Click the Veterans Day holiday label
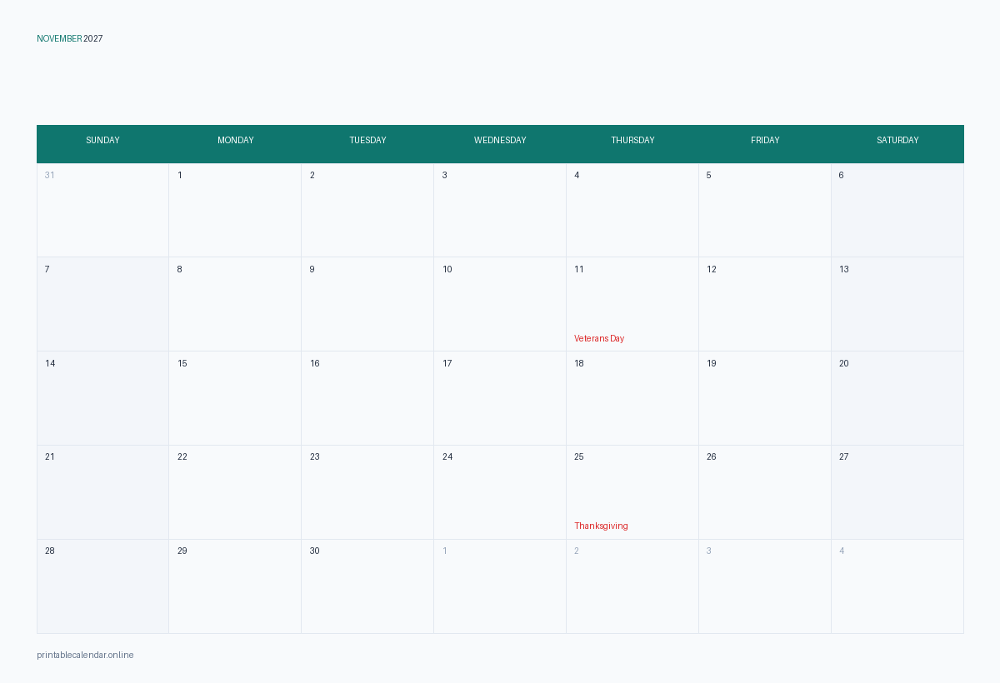 599,339
